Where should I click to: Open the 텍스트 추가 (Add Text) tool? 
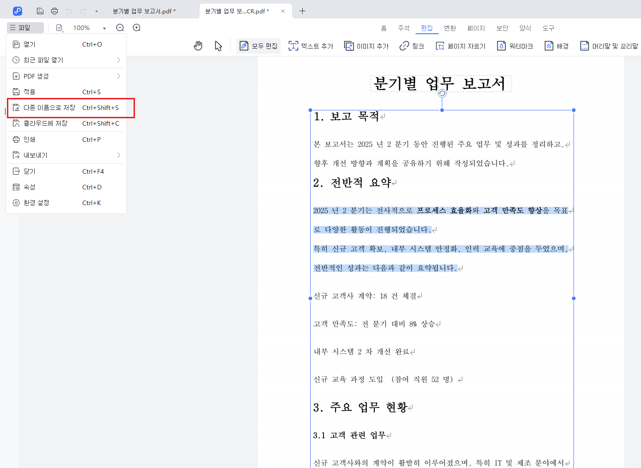(311, 46)
